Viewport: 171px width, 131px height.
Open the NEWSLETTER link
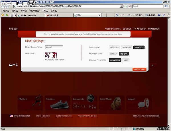[x=154, y=29]
